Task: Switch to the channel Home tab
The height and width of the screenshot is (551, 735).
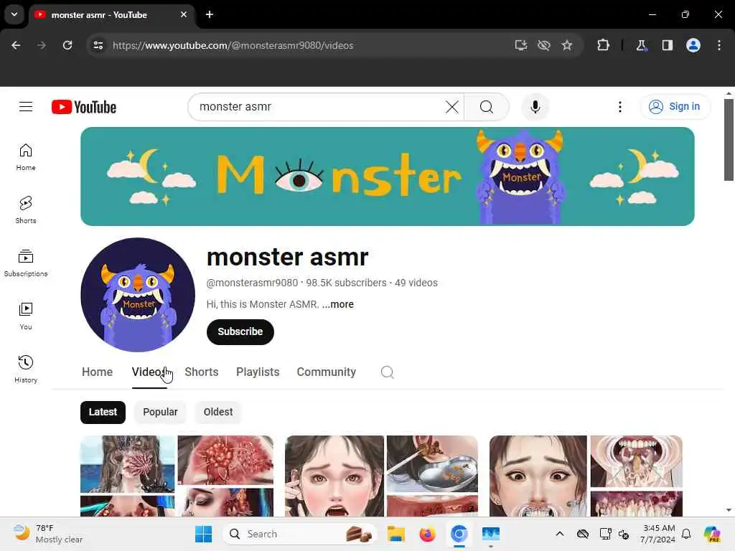Action: pyautogui.click(x=97, y=372)
